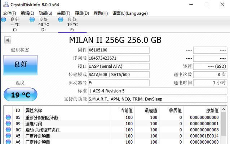Viewport: 230px width, 144px height.
Task: Select the A5 厂商特定项目 row
Action: point(112,136)
